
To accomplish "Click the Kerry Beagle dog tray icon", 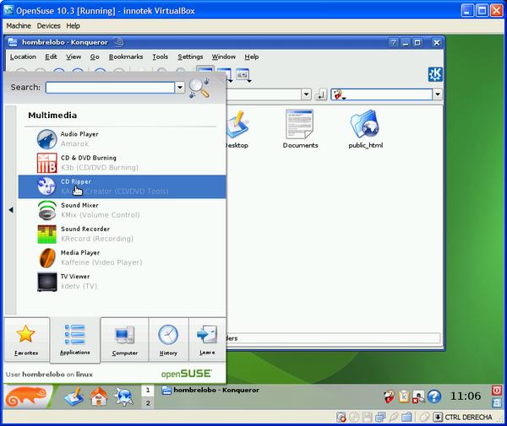I will pos(389,396).
